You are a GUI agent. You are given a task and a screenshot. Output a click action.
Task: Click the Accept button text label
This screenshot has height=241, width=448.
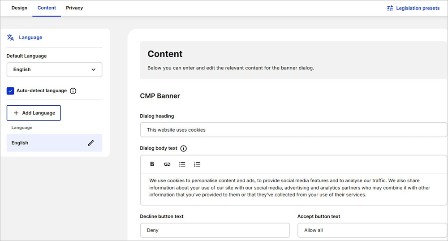click(x=319, y=216)
